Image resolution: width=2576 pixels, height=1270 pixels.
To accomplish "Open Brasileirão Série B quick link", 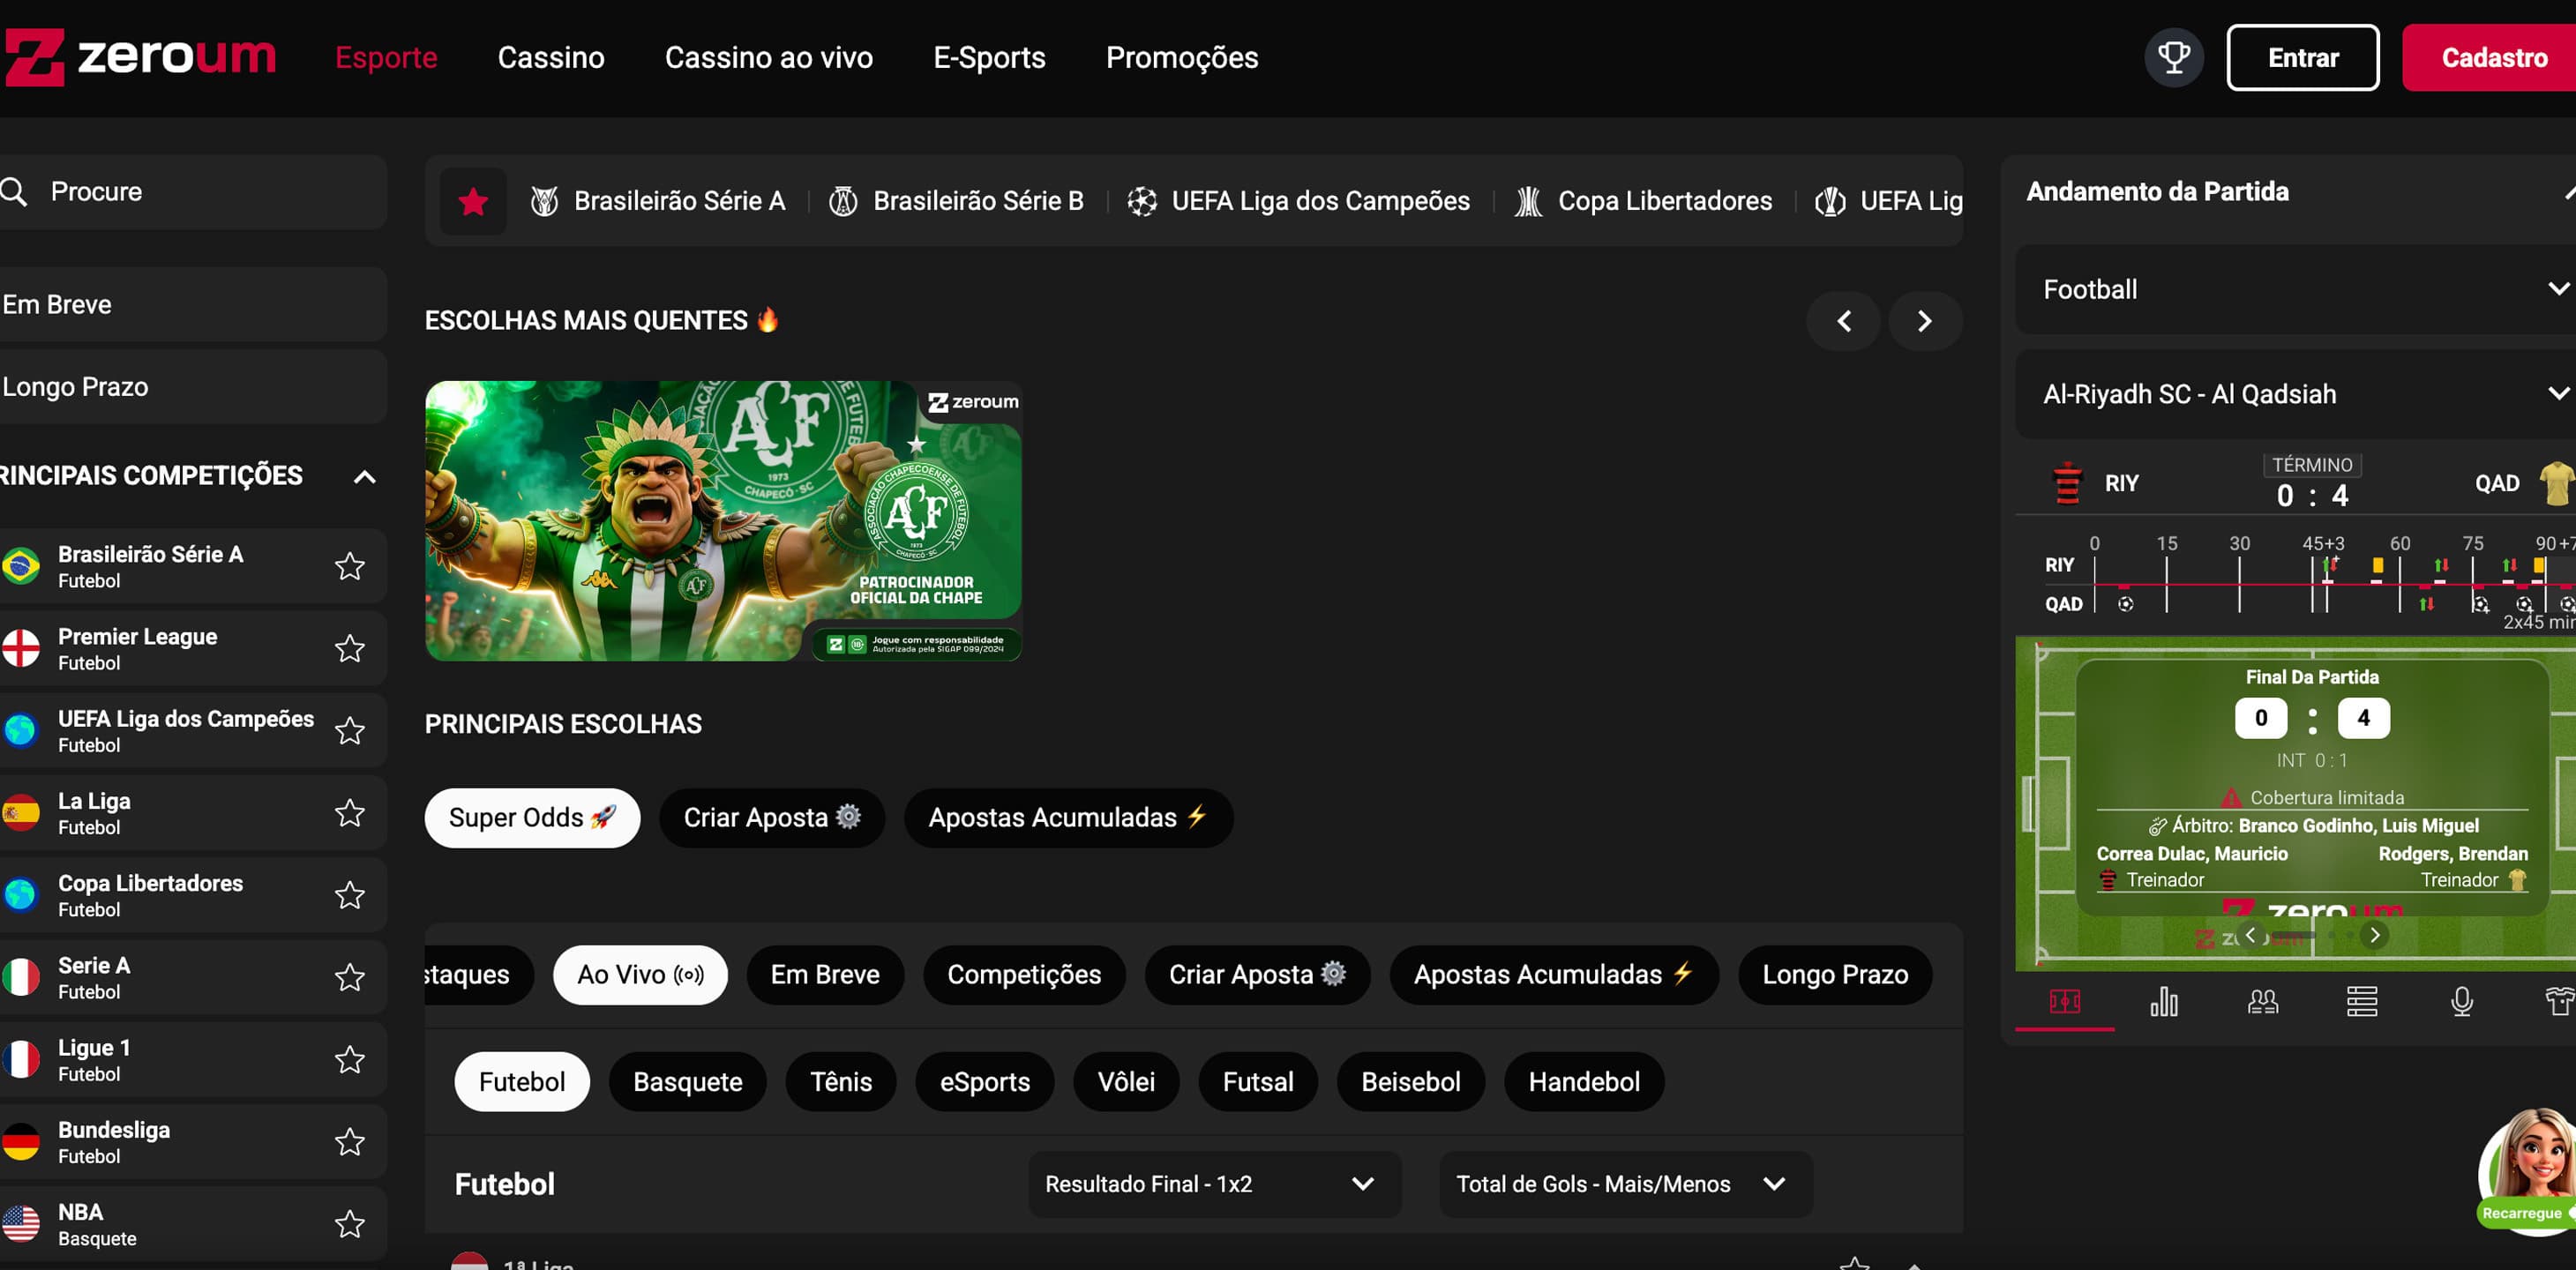I will tap(957, 201).
